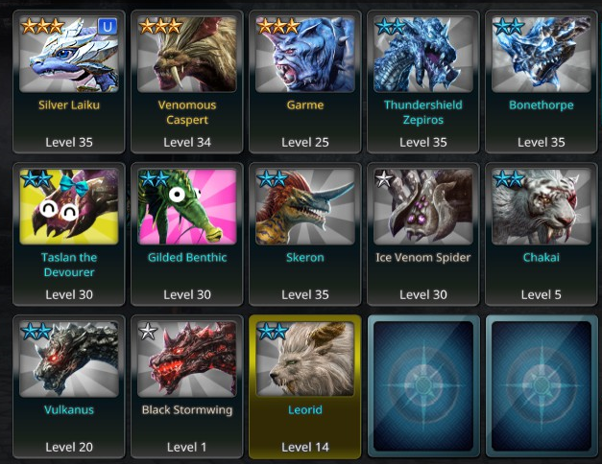
Task: Select the last empty compass slot
Action: point(542,386)
